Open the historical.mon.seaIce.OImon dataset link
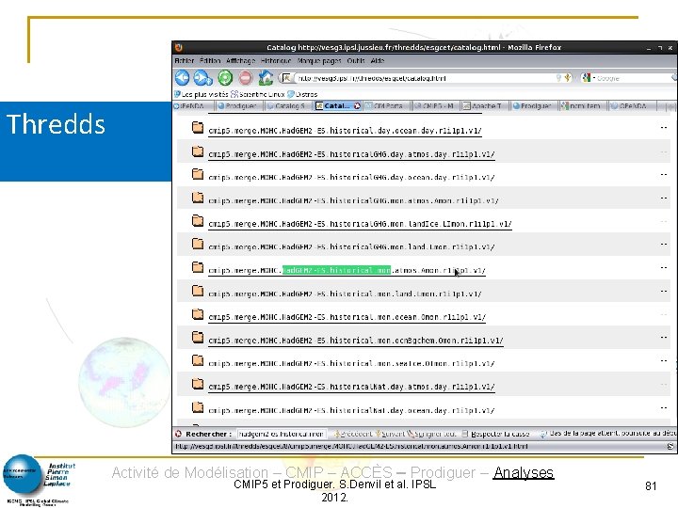Image resolution: width=678 pixels, height=508 pixels. [351, 364]
